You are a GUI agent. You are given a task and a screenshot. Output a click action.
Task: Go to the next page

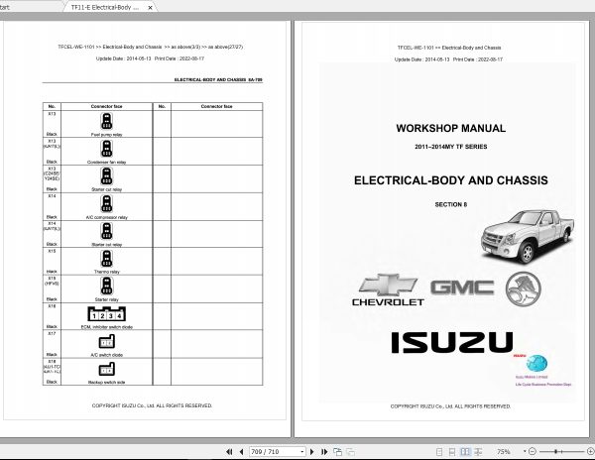point(312,452)
